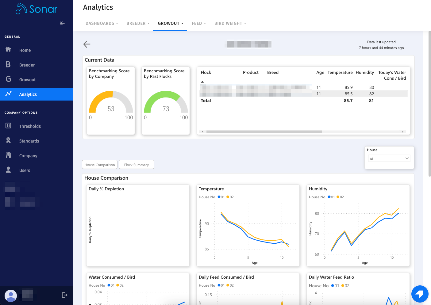Click the Growout G icon
Viewport: 431px width, 305px height.
8,79
